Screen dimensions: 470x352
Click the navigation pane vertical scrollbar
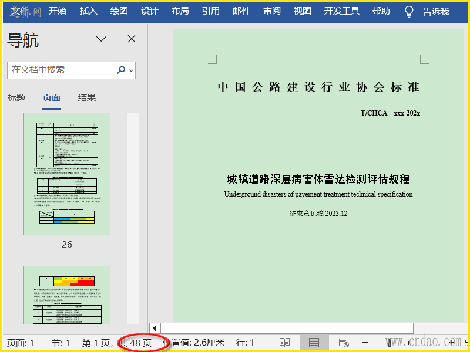coord(133,218)
